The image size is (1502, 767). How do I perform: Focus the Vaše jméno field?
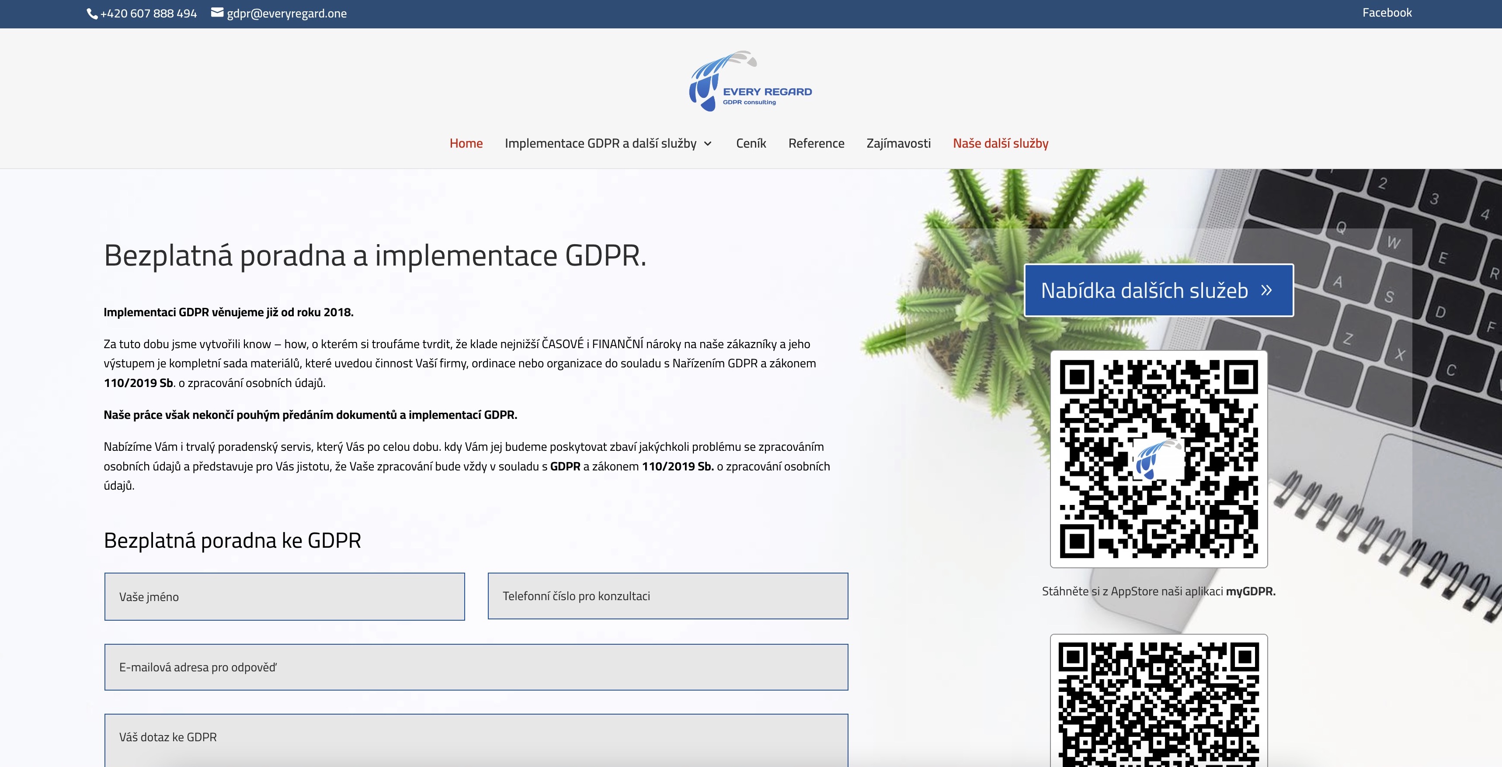pos(285,596)
